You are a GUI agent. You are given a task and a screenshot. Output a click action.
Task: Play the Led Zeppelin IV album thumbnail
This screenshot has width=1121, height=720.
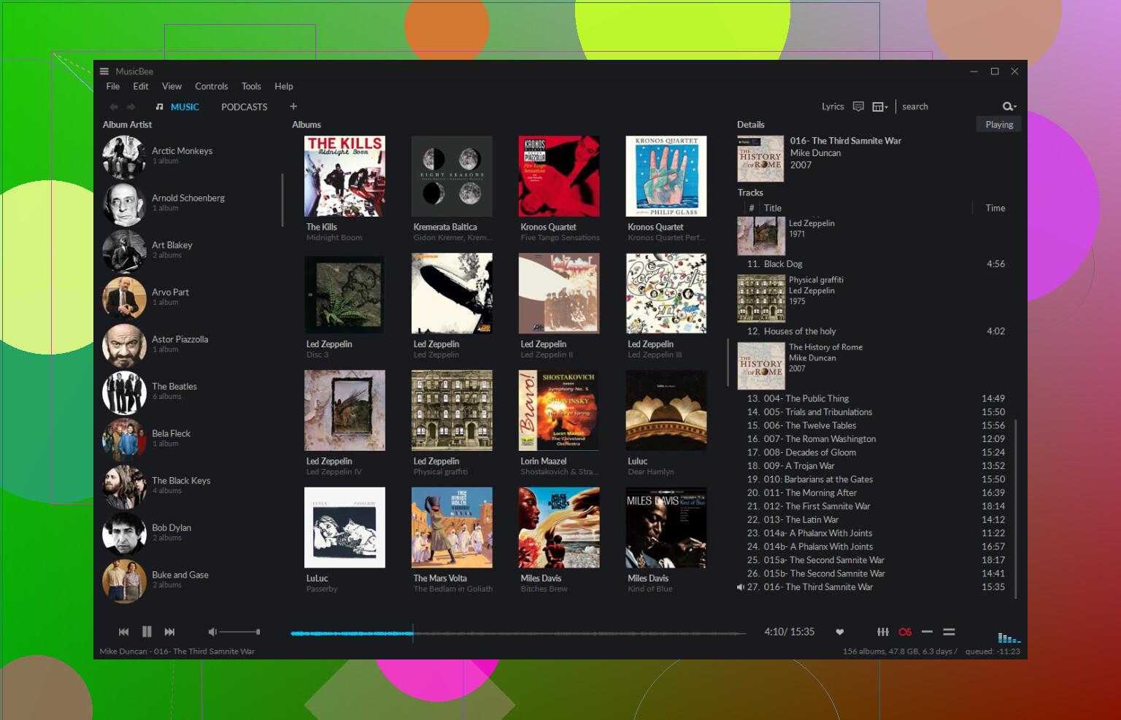click(344, 410)
